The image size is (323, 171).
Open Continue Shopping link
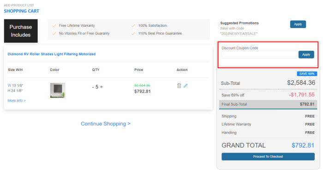(106, 124)
